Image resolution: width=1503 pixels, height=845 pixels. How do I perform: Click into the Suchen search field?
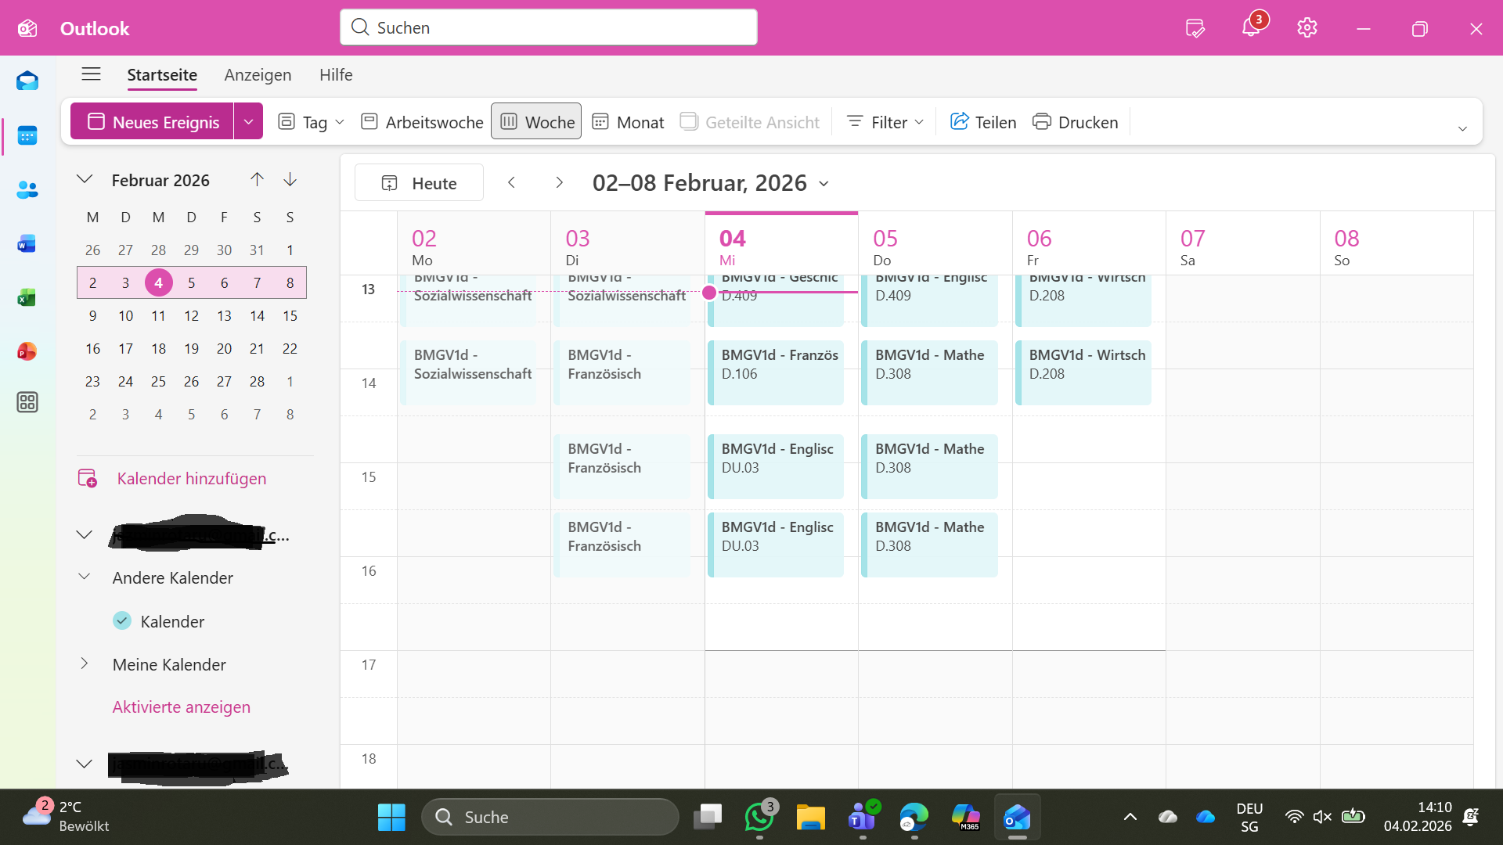click(549, 27)
